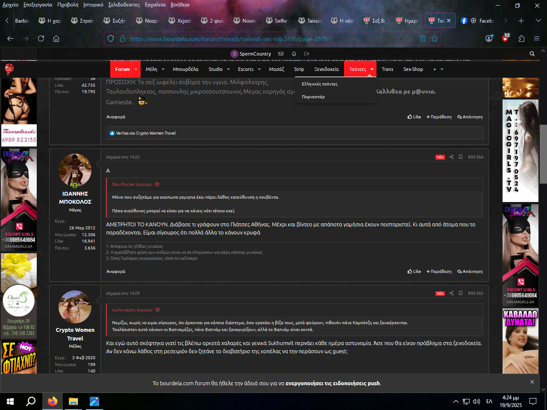Show hidden system tray icons chevron

(x=456, y=401)
